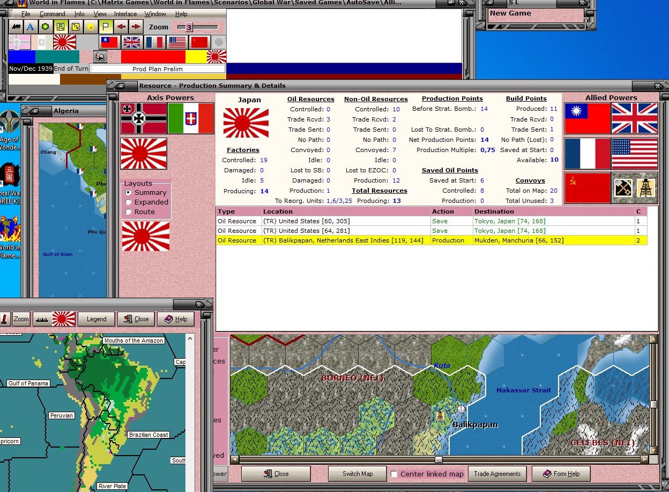This screenshot has width=669, height=492.
Task: Open the Interface menu
Action: point(125,14)
